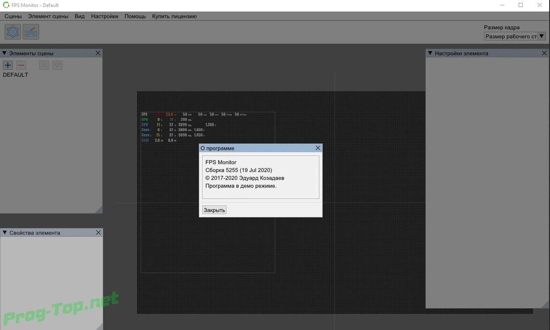The width and height of the screenshot is (550, 330).
Task: Close the О программе dialog with X
Action: [318, 148]
